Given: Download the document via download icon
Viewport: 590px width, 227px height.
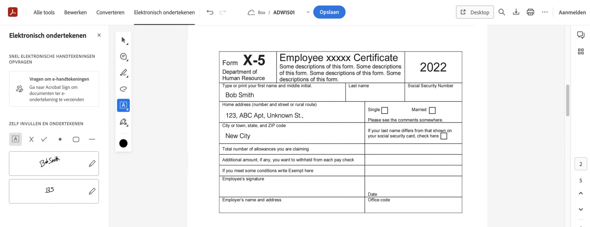Looking at the screenshot, I should click(516, 12).
